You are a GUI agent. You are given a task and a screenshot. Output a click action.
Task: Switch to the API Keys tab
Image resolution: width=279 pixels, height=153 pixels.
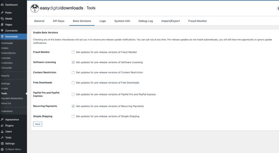(x=59, y=21)
